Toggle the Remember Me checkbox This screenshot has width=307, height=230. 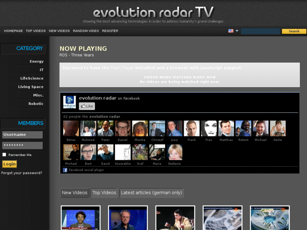(4, 154)
